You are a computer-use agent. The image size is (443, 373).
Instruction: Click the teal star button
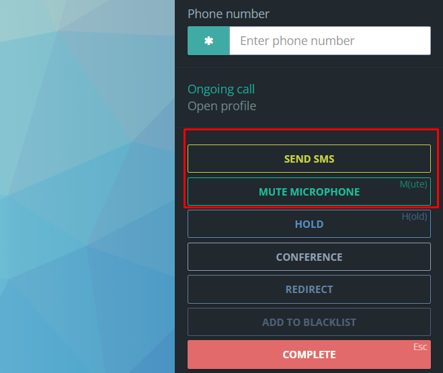pyautogui.click(x=208, y=41)
